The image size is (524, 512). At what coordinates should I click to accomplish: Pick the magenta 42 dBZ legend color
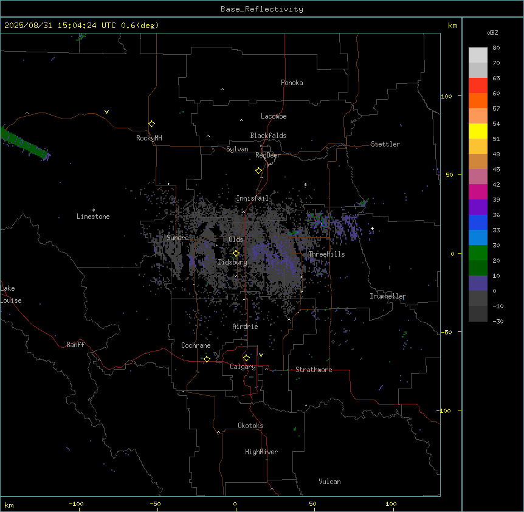pos(478,192)
